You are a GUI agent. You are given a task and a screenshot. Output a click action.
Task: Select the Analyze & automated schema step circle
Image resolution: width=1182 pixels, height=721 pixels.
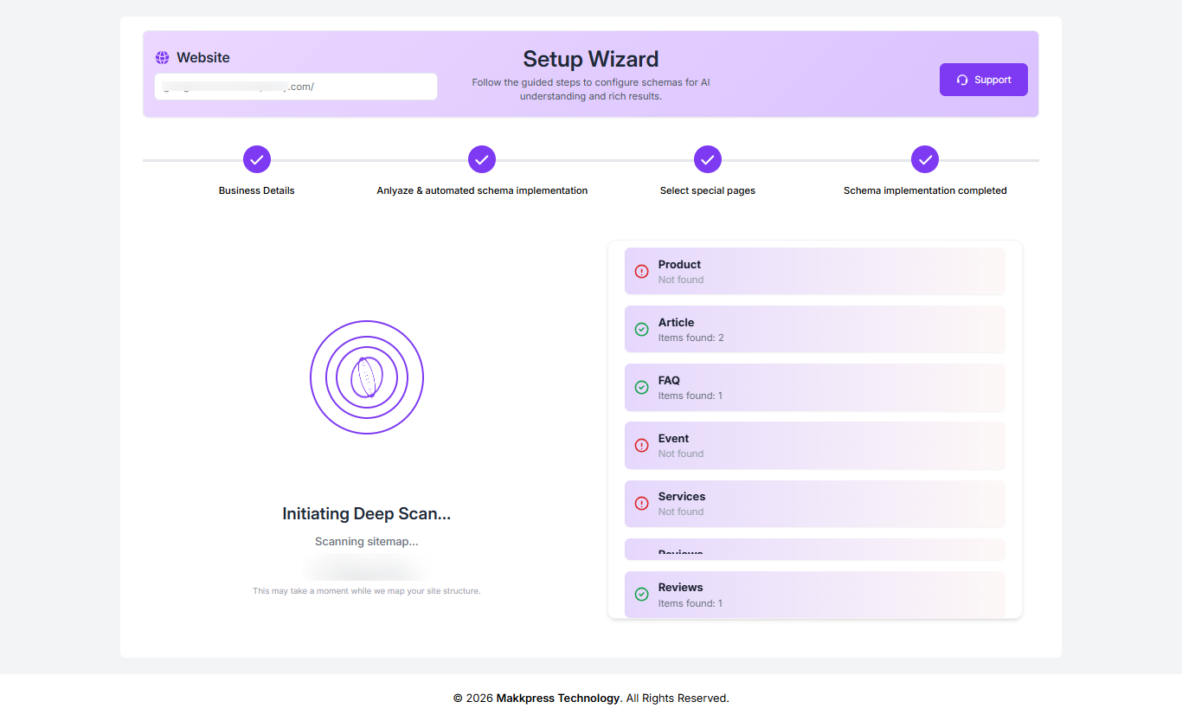pyautogui.click(x=482, y=159)
